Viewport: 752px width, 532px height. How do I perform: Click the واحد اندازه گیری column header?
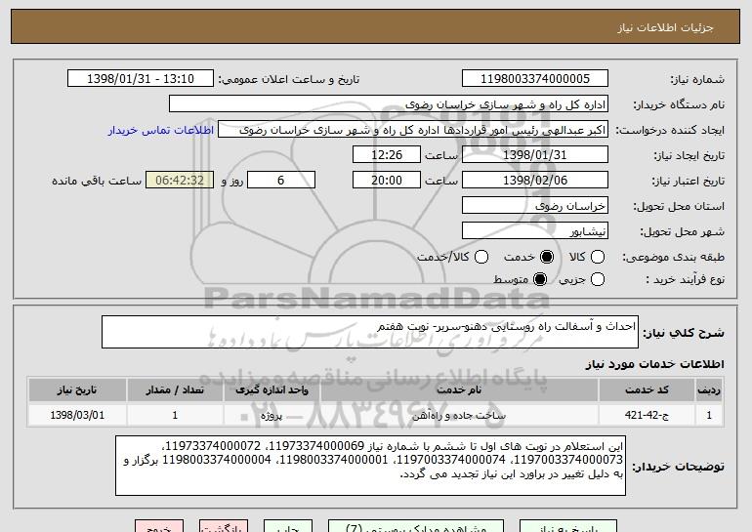point(272,389)
